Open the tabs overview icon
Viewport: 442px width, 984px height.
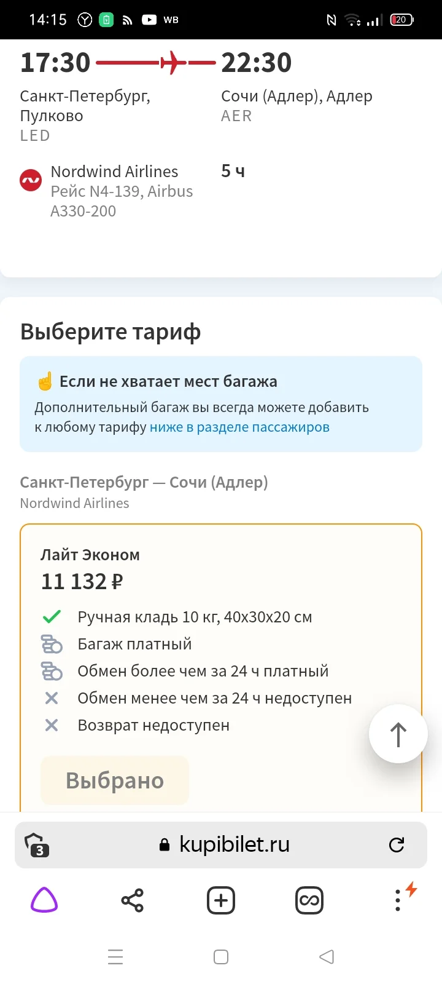tap(309, 900)
